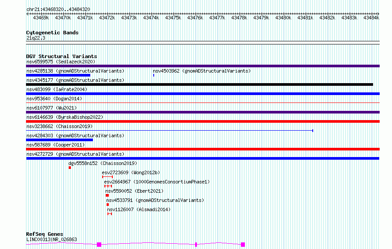Click the 43472k ruler tick label
Image resolution: width=392 pixels, height=249 pixels.
[x=107, y=18]
